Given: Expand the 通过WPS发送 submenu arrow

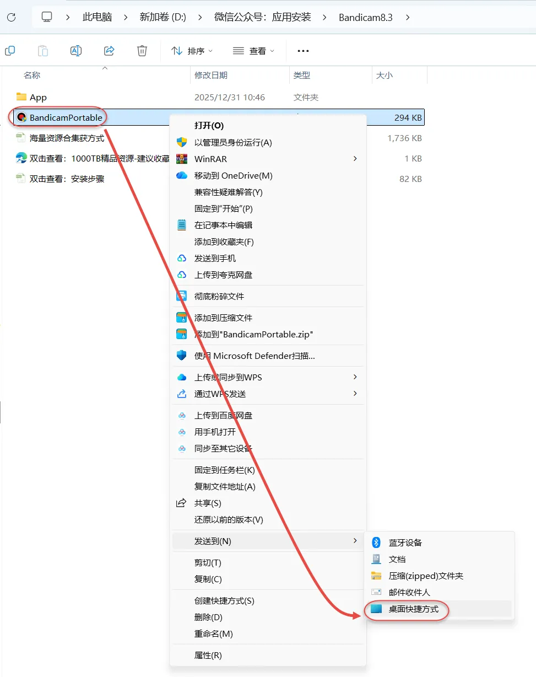Looking at the screenshot, I should (x=355, y=394).
